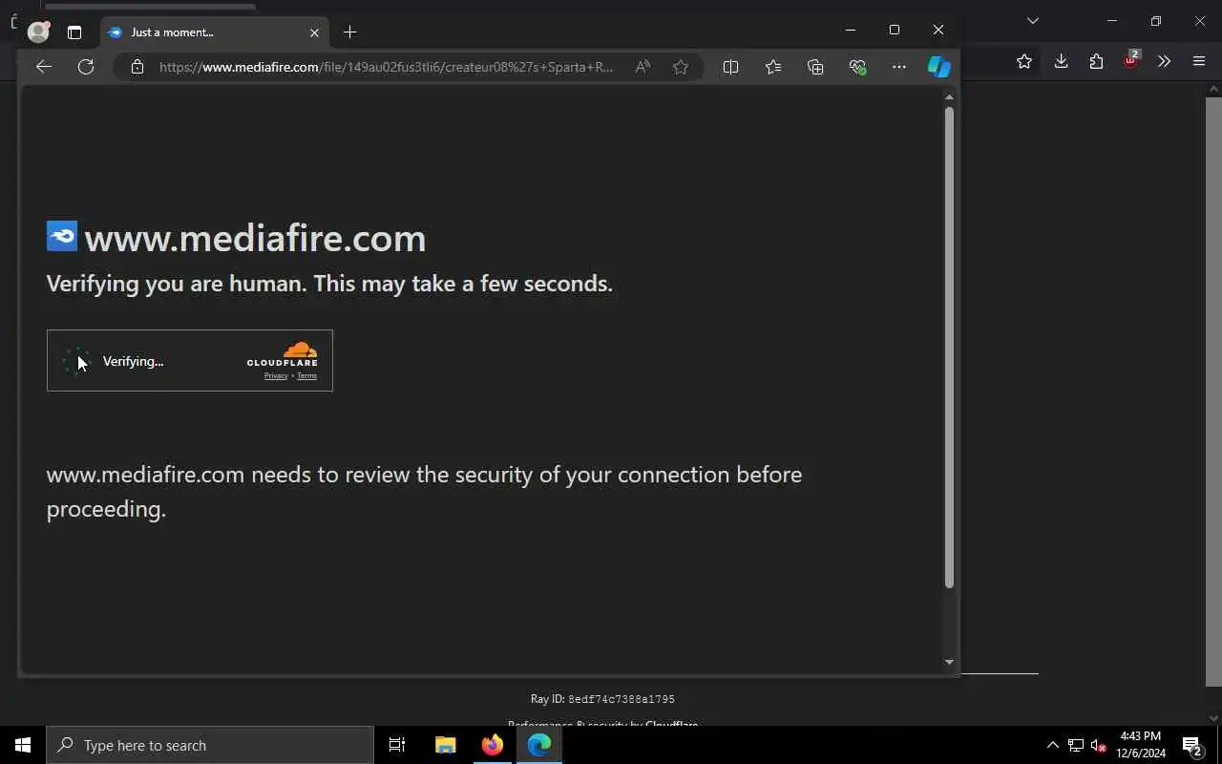Bookmark page in Firefox window star
The height and width of the screenshot is (764, 1222).
pyautogui.click(x=1024, y=62)
